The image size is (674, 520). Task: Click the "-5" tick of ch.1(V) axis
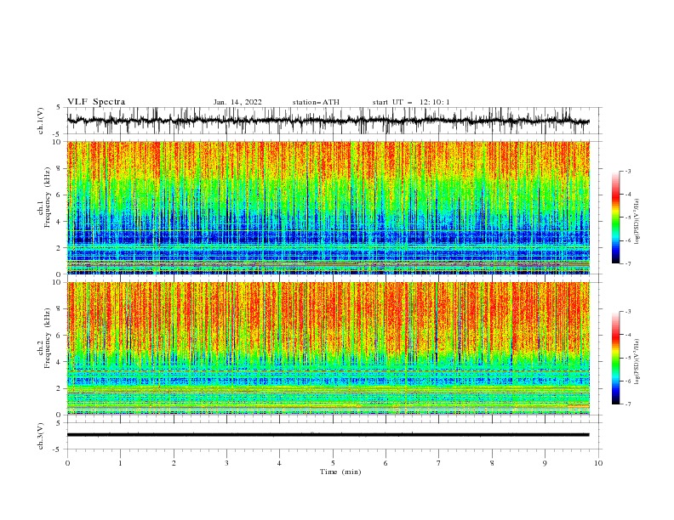[x=57, y=134]
